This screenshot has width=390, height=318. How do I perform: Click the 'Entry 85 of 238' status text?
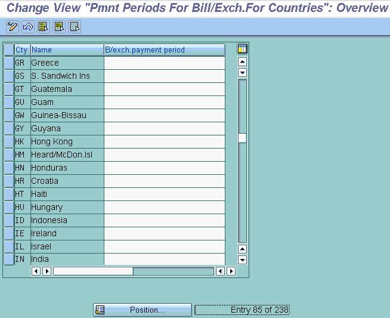259,310
